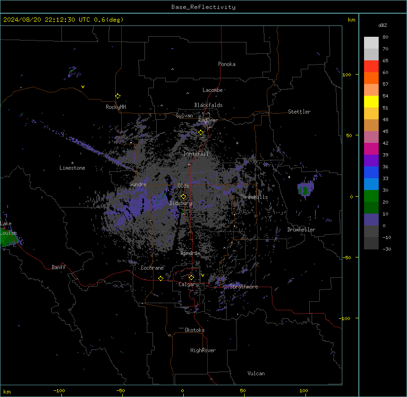Click the Okotoks label

pos(195,330)
